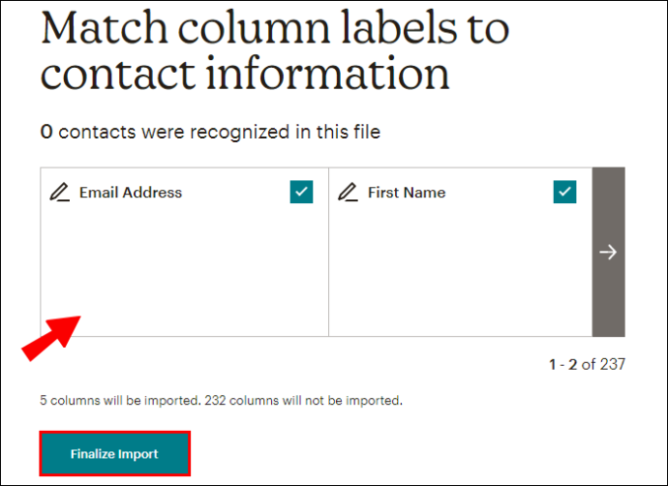Click the 'Match column labels' page heading
The width and height of the screenshot is (668, 486).
tap(275, 28)
